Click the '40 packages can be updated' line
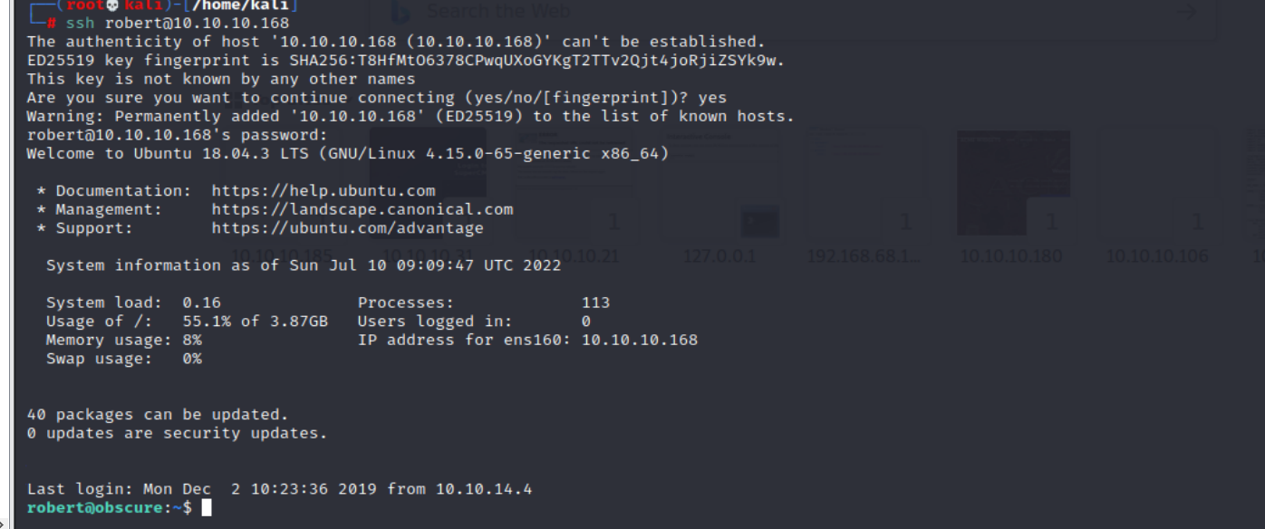This screenshot has width=1265, height=529. click(158, 415)
